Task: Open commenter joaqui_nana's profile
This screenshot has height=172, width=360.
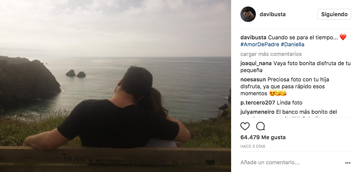Action: pyautogui.click(x=256, y=64)
